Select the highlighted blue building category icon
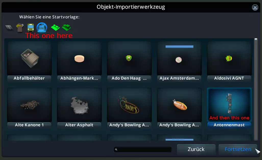 point(42,27)
